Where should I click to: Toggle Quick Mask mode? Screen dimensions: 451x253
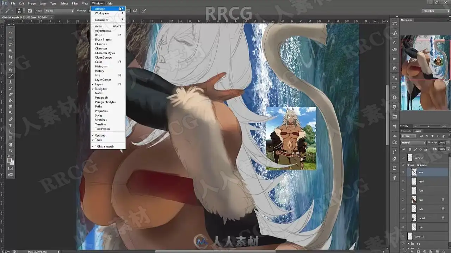11,169
